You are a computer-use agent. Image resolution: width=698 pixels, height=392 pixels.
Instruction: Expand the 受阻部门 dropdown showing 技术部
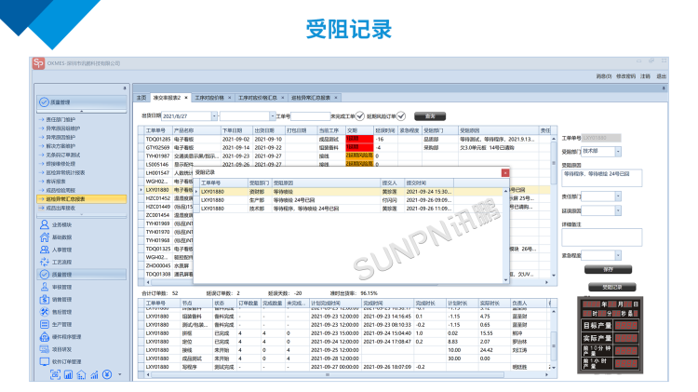click(617, 150)
